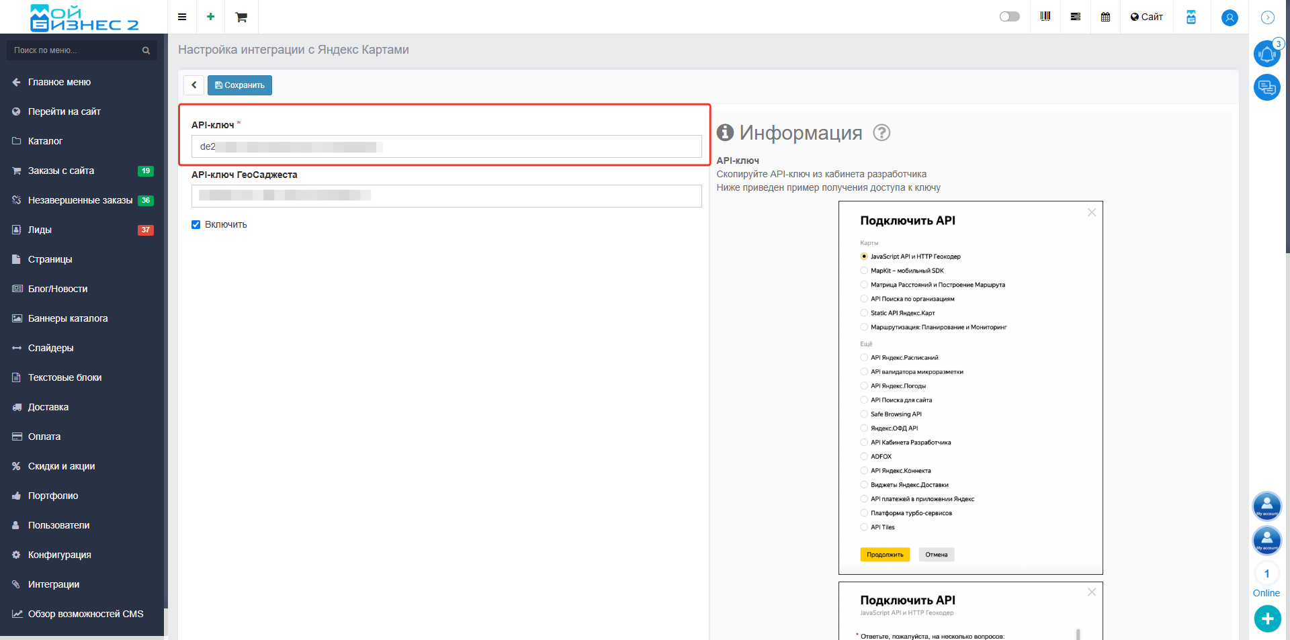Screen dimensions: 1290x640
Task: Open the hamburger menu icon
Action: (x=182, y=17)
